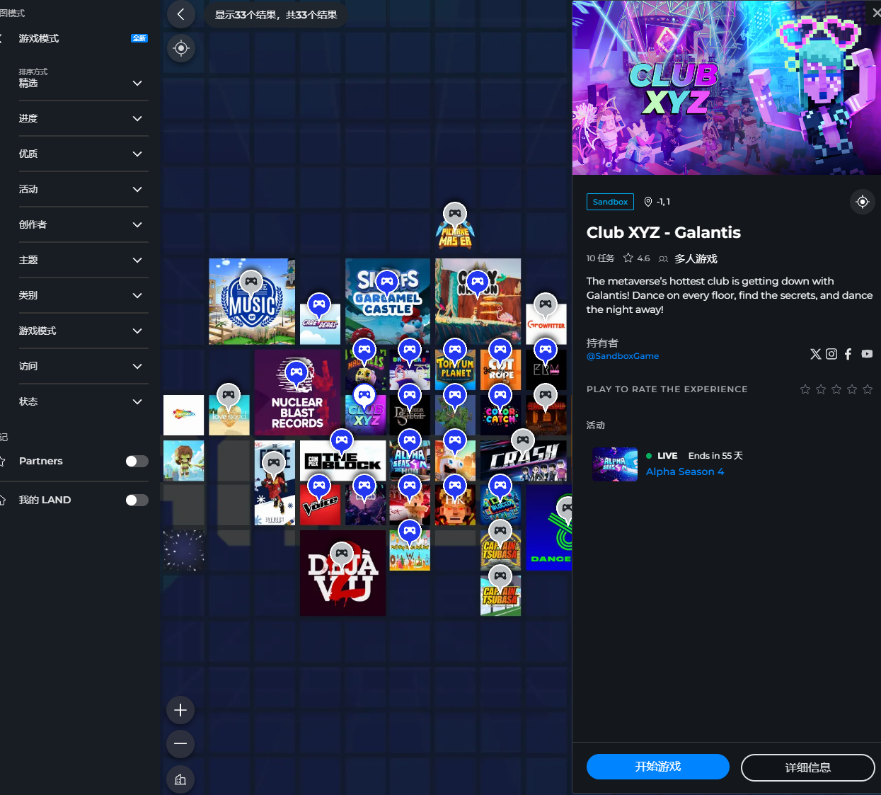This screenshot has height=795, width=881.
Task: Click the lower Captain Tsubasa gamepad pin
Action: pyautogui.click(x=500, y=576)
